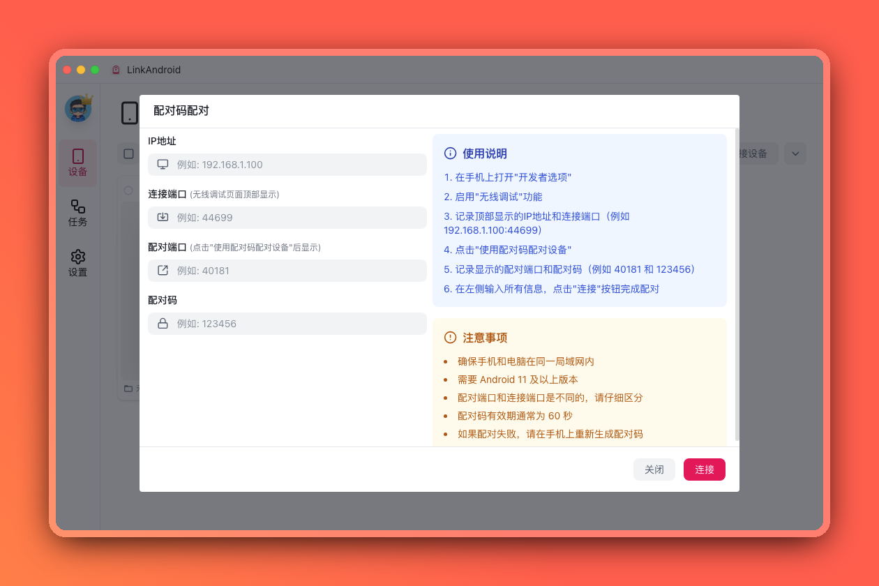Click the macOS green zoom button
This screenshot has width=879, height=586.
(x=95, y=70)
